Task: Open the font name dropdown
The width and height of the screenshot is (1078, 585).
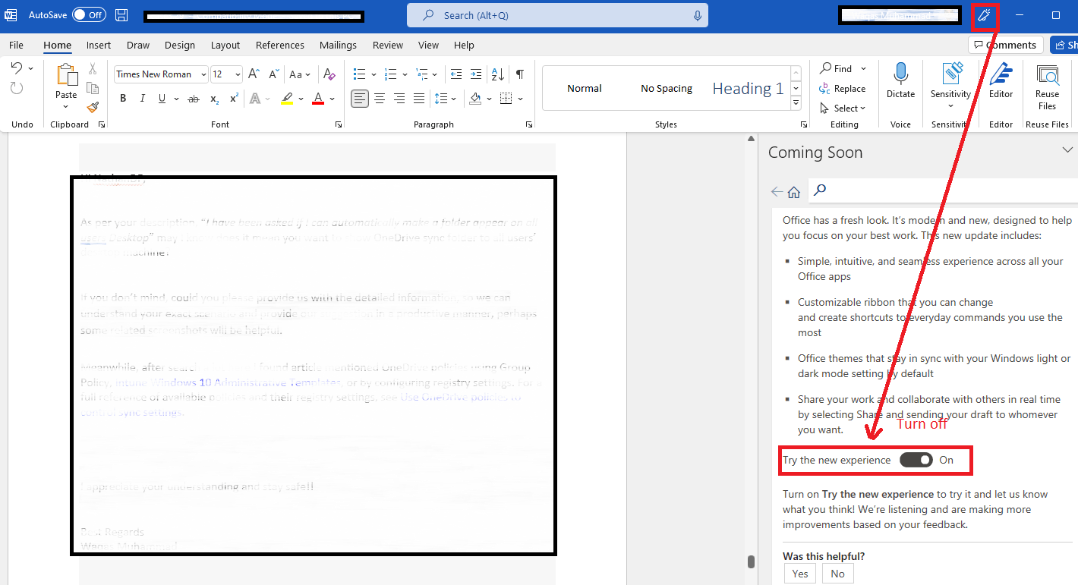Action: 203,74
